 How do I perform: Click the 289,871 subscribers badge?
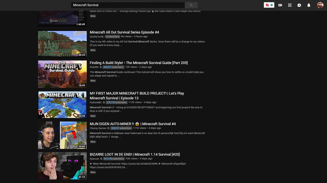pyautogui.click(x=113, y=67)
